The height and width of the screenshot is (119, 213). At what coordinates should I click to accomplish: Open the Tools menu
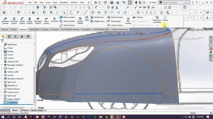[x=55, y=2]
